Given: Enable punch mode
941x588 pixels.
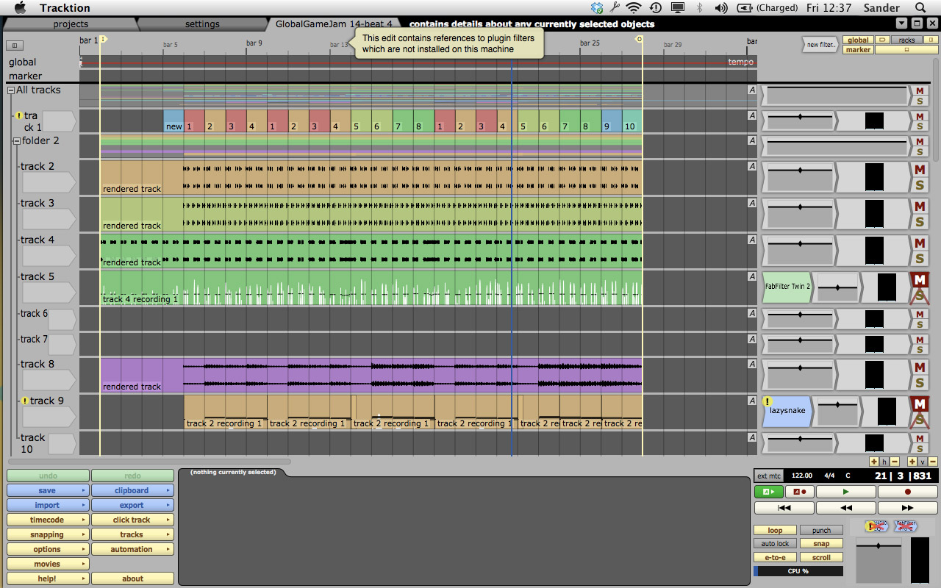Looking at the screenshot, I should (x=821, y=530).
